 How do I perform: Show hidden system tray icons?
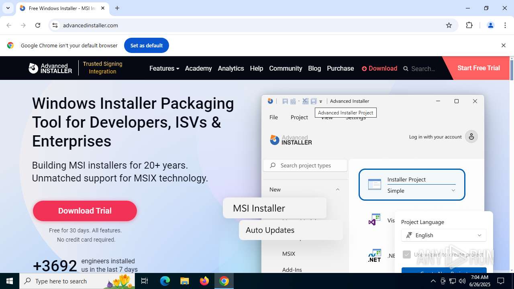coord(433,281)
